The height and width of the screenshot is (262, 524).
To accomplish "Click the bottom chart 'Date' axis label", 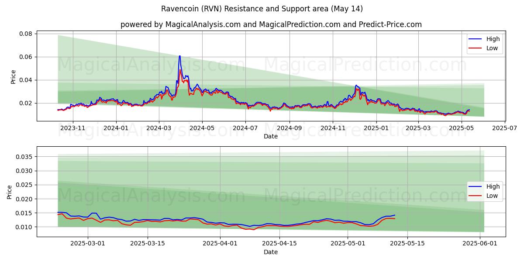I will point(271,252).
